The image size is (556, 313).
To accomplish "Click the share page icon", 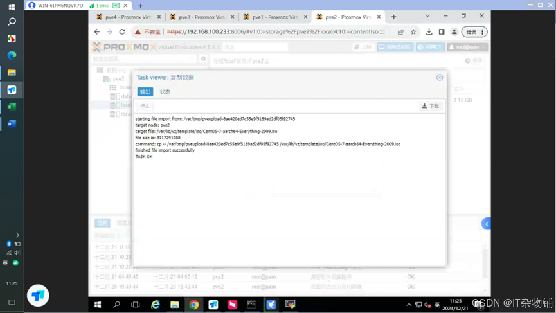I will click(x=400, y=32).
